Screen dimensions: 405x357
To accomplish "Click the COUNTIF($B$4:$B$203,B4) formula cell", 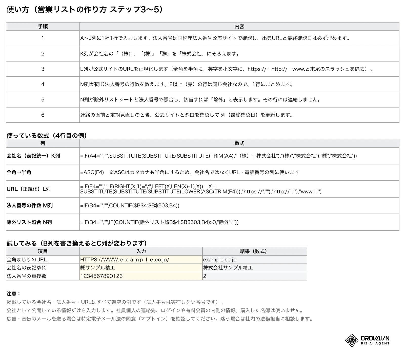I will click(x=239, y=205).
